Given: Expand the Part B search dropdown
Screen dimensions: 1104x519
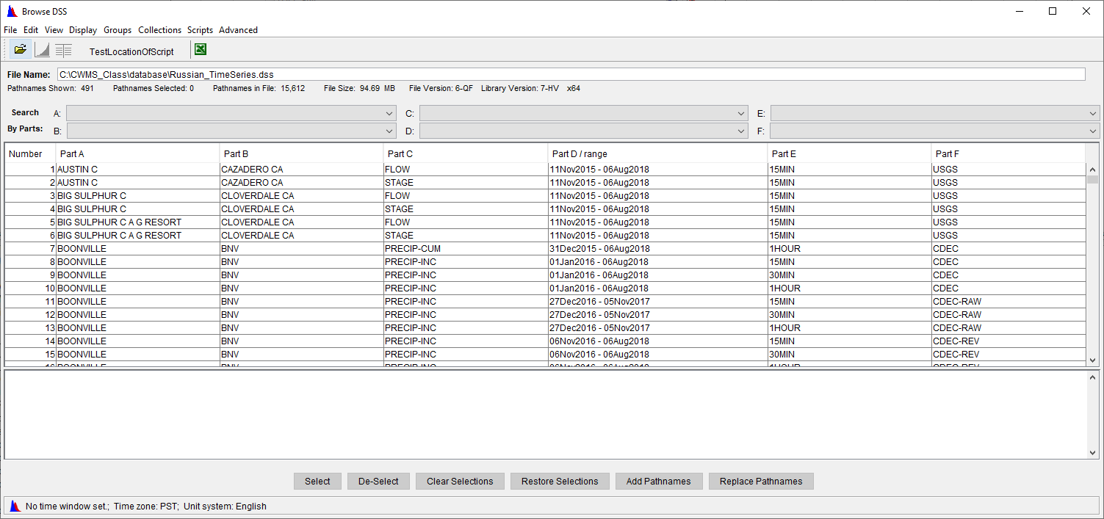Looking at the screenshot, I should tap(389, 131).
